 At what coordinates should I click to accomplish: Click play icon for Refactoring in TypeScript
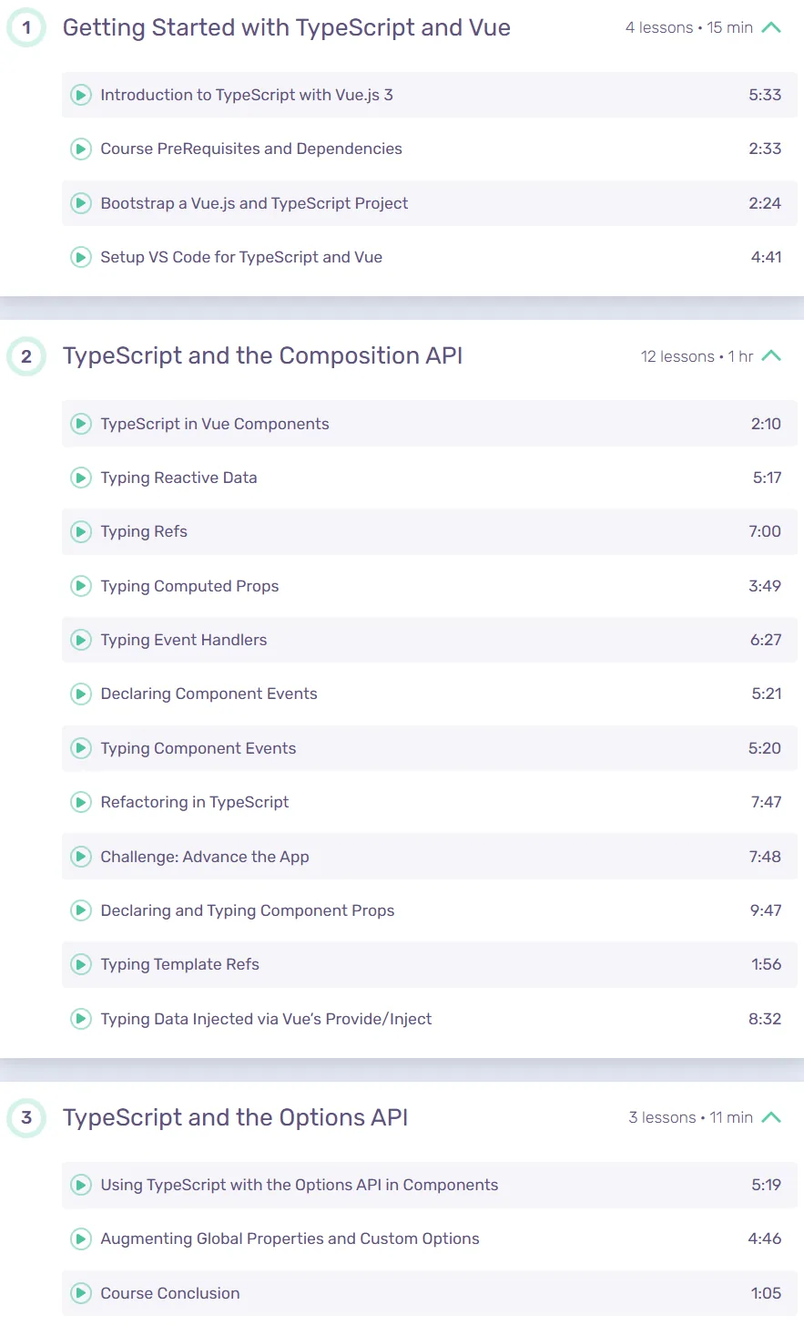pos(81,802)
